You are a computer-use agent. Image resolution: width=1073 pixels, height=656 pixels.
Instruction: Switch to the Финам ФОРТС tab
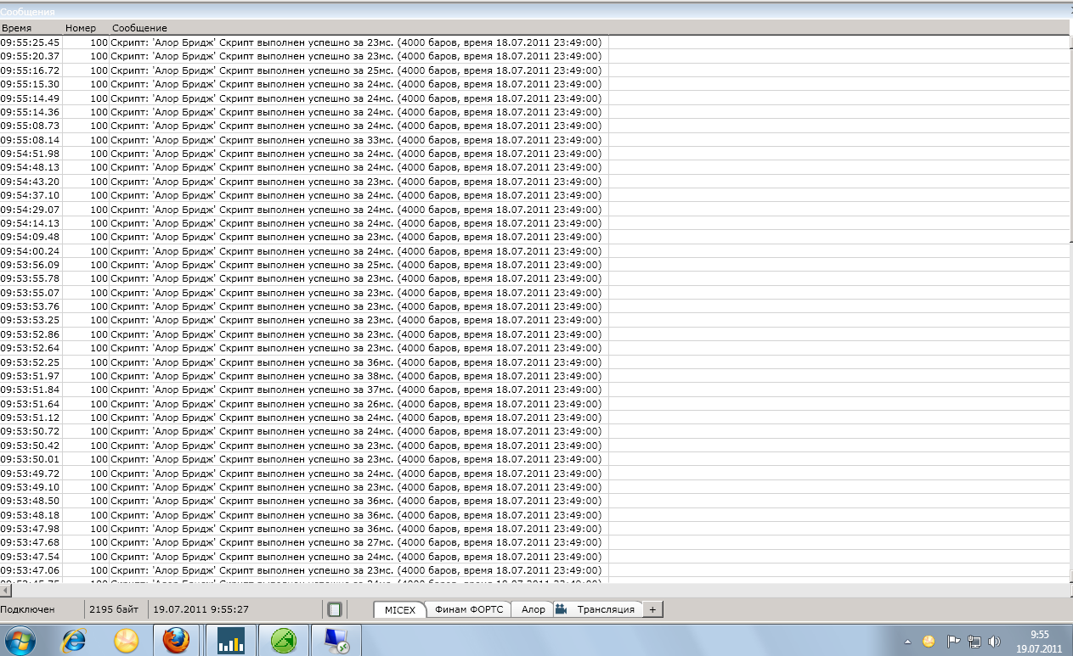(x=469, y=609)
